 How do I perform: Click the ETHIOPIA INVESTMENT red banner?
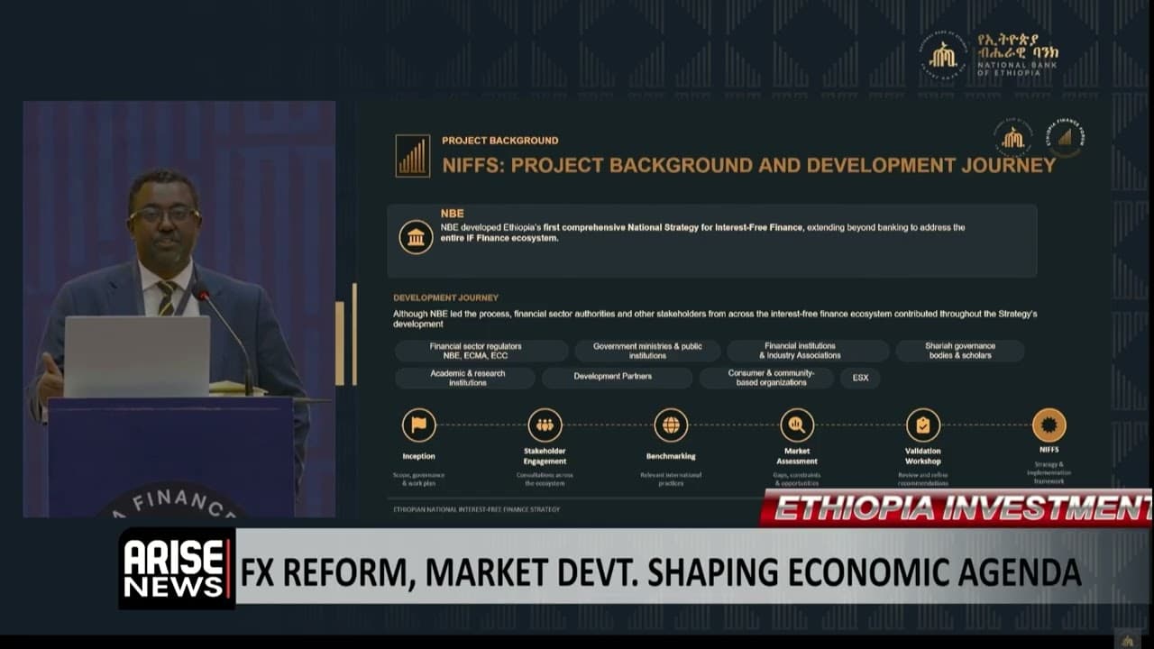(x=956, y=507)
